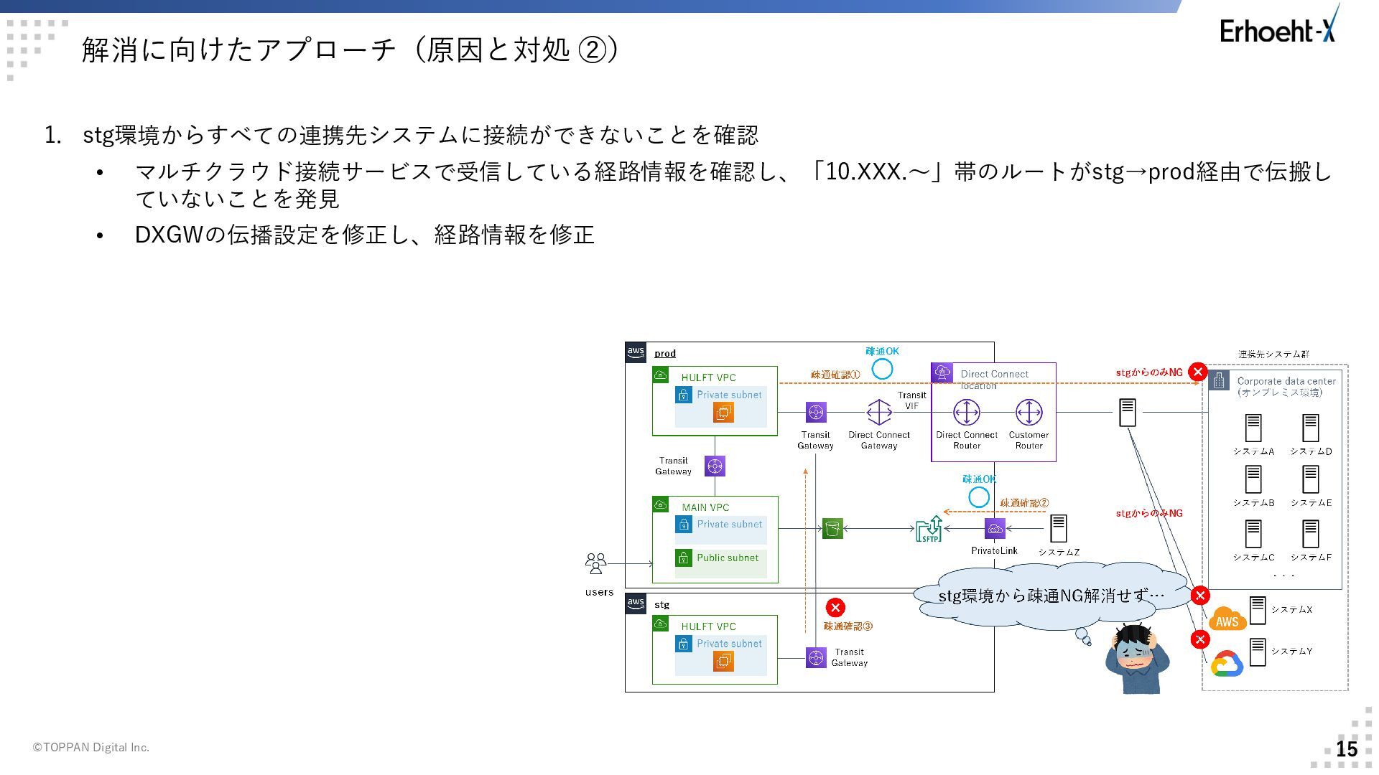Click the blue circle under 疎通OK top
This screenshot has width=1379, height=775.
(882, 370)
